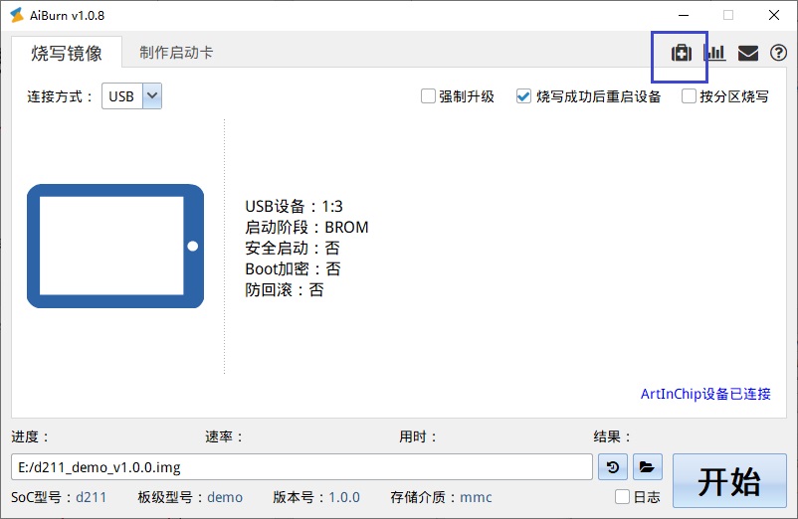Image resolution: width=798 pixels, height=519 pixels.
Task: Open the first-aid toolkit icon
Action: pyautogui.click(x=681, y=54)
